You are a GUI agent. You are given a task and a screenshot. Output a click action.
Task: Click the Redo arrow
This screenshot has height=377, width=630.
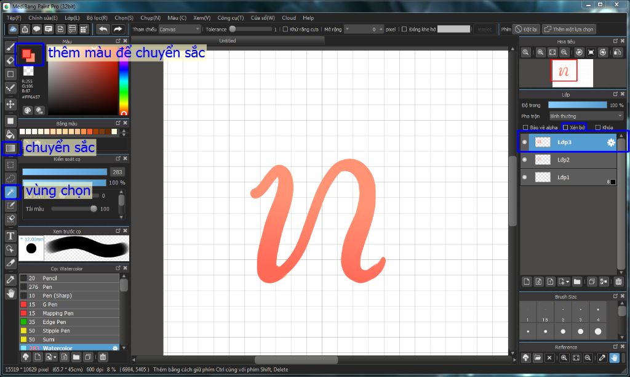118,29
